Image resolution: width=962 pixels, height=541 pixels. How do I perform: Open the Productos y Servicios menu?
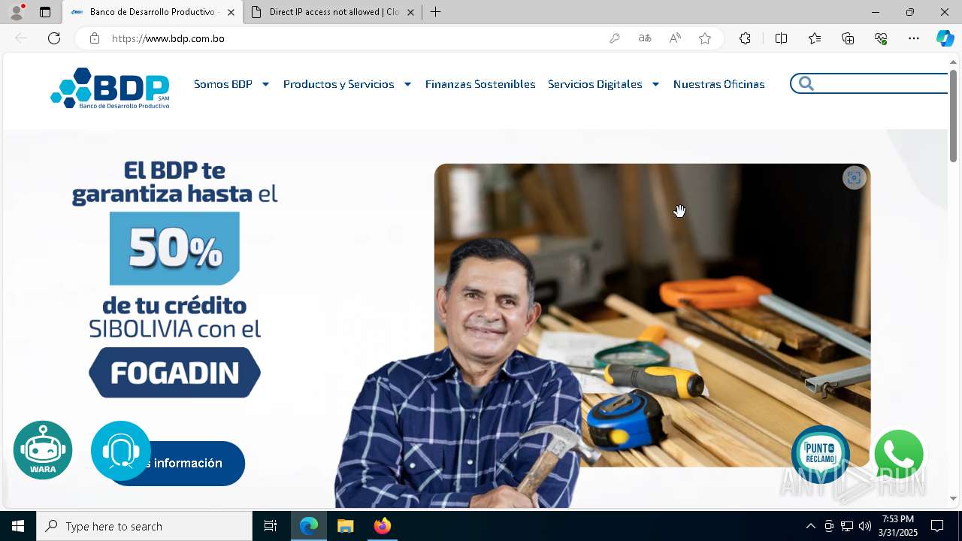click(x=339, y=84)
